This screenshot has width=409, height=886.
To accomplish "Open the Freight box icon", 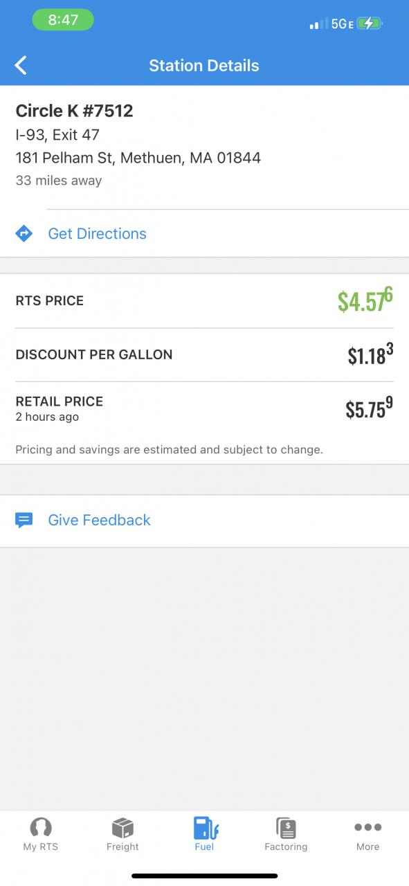I will click(x=122, y=827).
